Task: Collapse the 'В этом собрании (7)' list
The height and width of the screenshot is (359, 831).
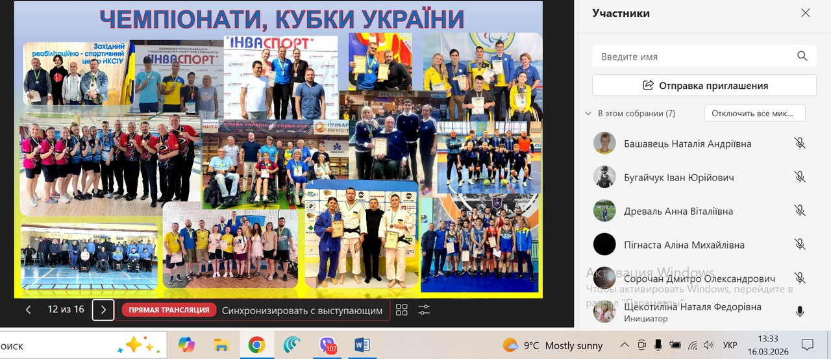Action: pyautogui.click(x=589, y=113)
